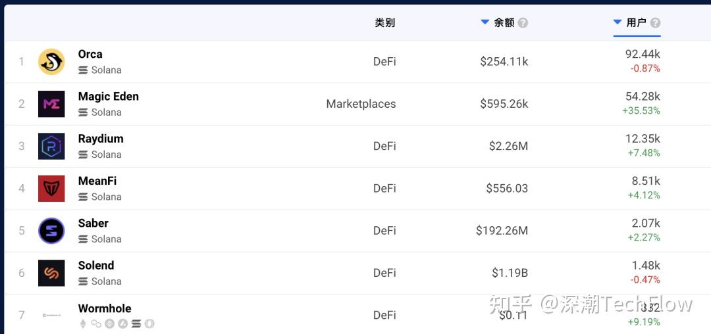This screenshot has width=711, height=334.
Task: Click the Saber logo icon
Action: (51, 231)
